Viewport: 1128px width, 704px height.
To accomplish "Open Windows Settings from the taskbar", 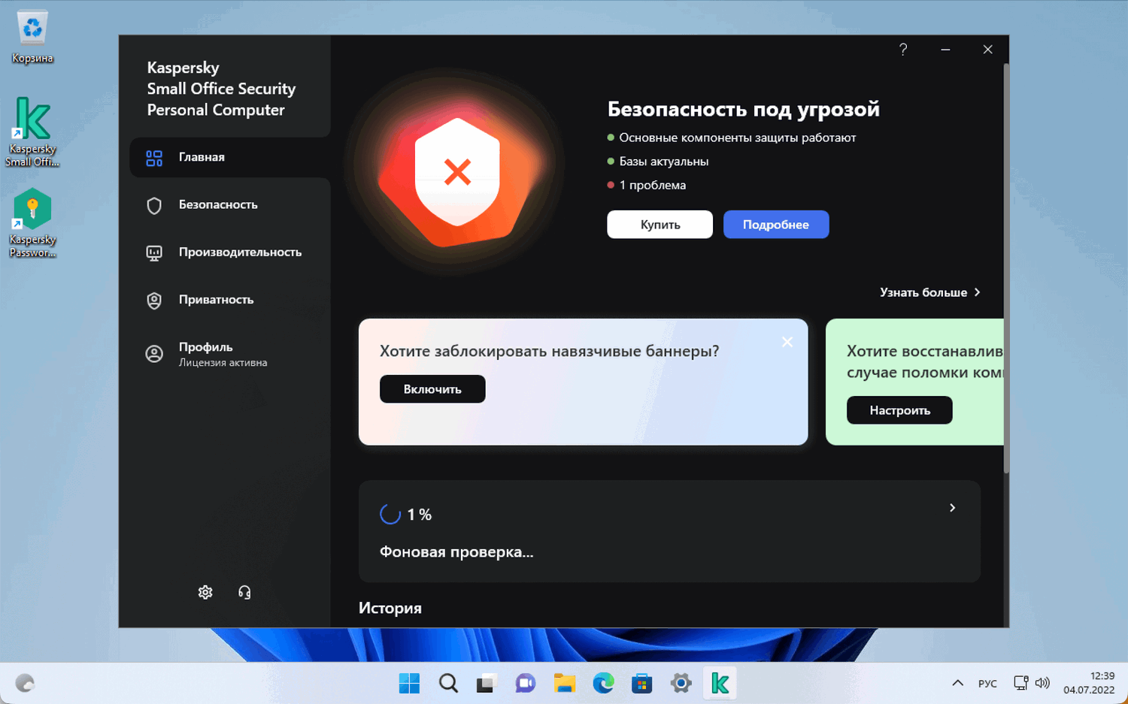I will pyautogui.click(x=681, y=683).
